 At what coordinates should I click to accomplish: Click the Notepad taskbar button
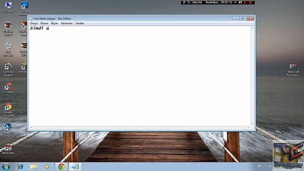tap(75, 167)
